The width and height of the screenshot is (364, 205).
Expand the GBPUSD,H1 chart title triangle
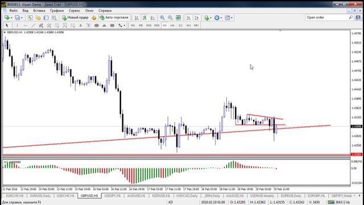coord(5,32)
